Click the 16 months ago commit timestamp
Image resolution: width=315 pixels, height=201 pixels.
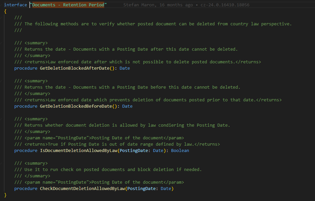[176, 5]
